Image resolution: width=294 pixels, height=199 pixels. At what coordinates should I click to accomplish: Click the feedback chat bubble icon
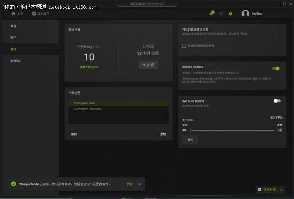(x=259, y=190)
